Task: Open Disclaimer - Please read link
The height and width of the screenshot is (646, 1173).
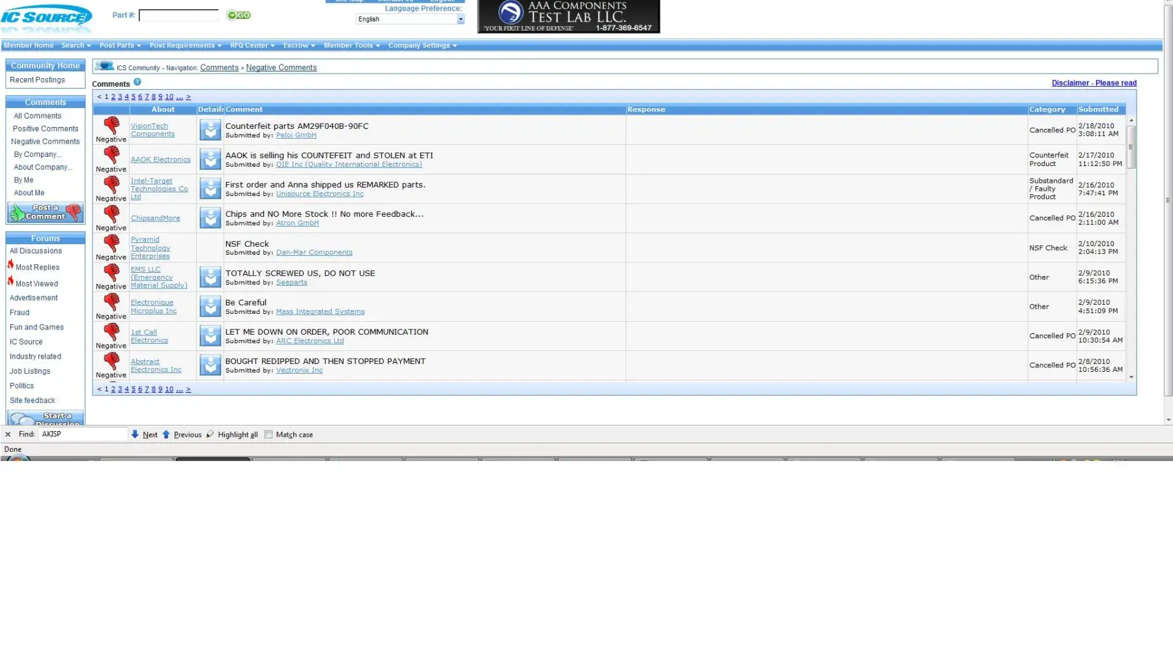Action: pos(1093,83)
